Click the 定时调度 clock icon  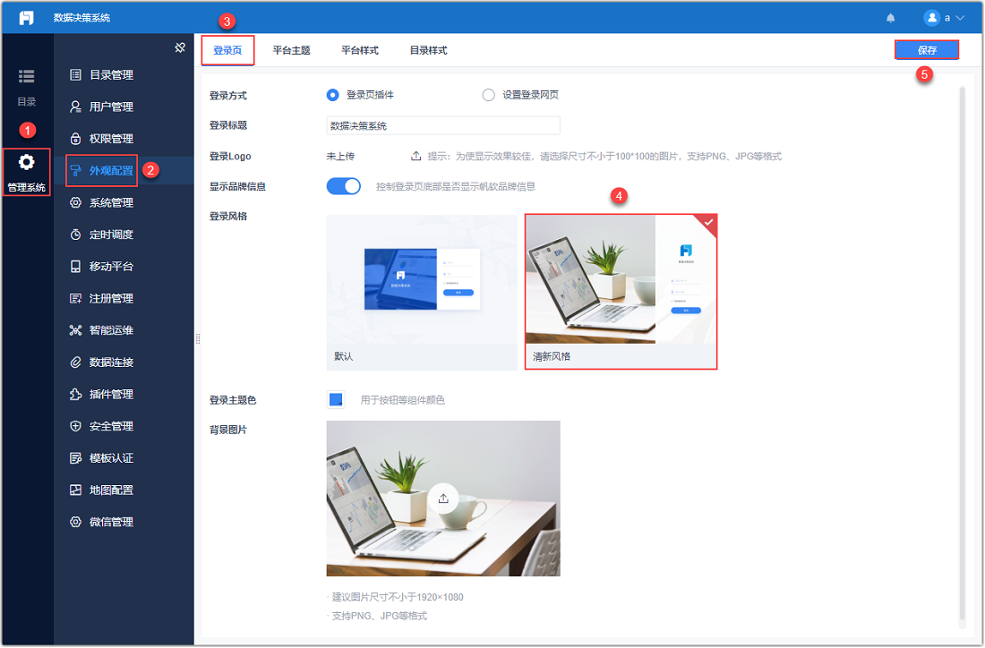pos(75,234)
